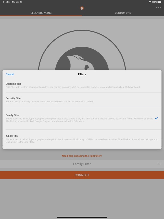Screen dimensions: 164x219
Task: Open 'Need help choosing the right filter?' link
Action: click(82, 156)
